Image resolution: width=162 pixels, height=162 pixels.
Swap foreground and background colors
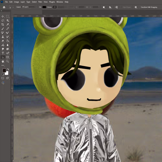8,69
